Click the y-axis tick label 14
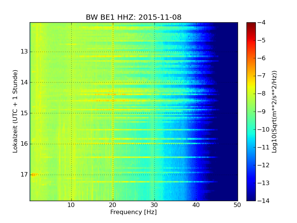This screenshot has width=297, height=223. click(x=24, y=82)
